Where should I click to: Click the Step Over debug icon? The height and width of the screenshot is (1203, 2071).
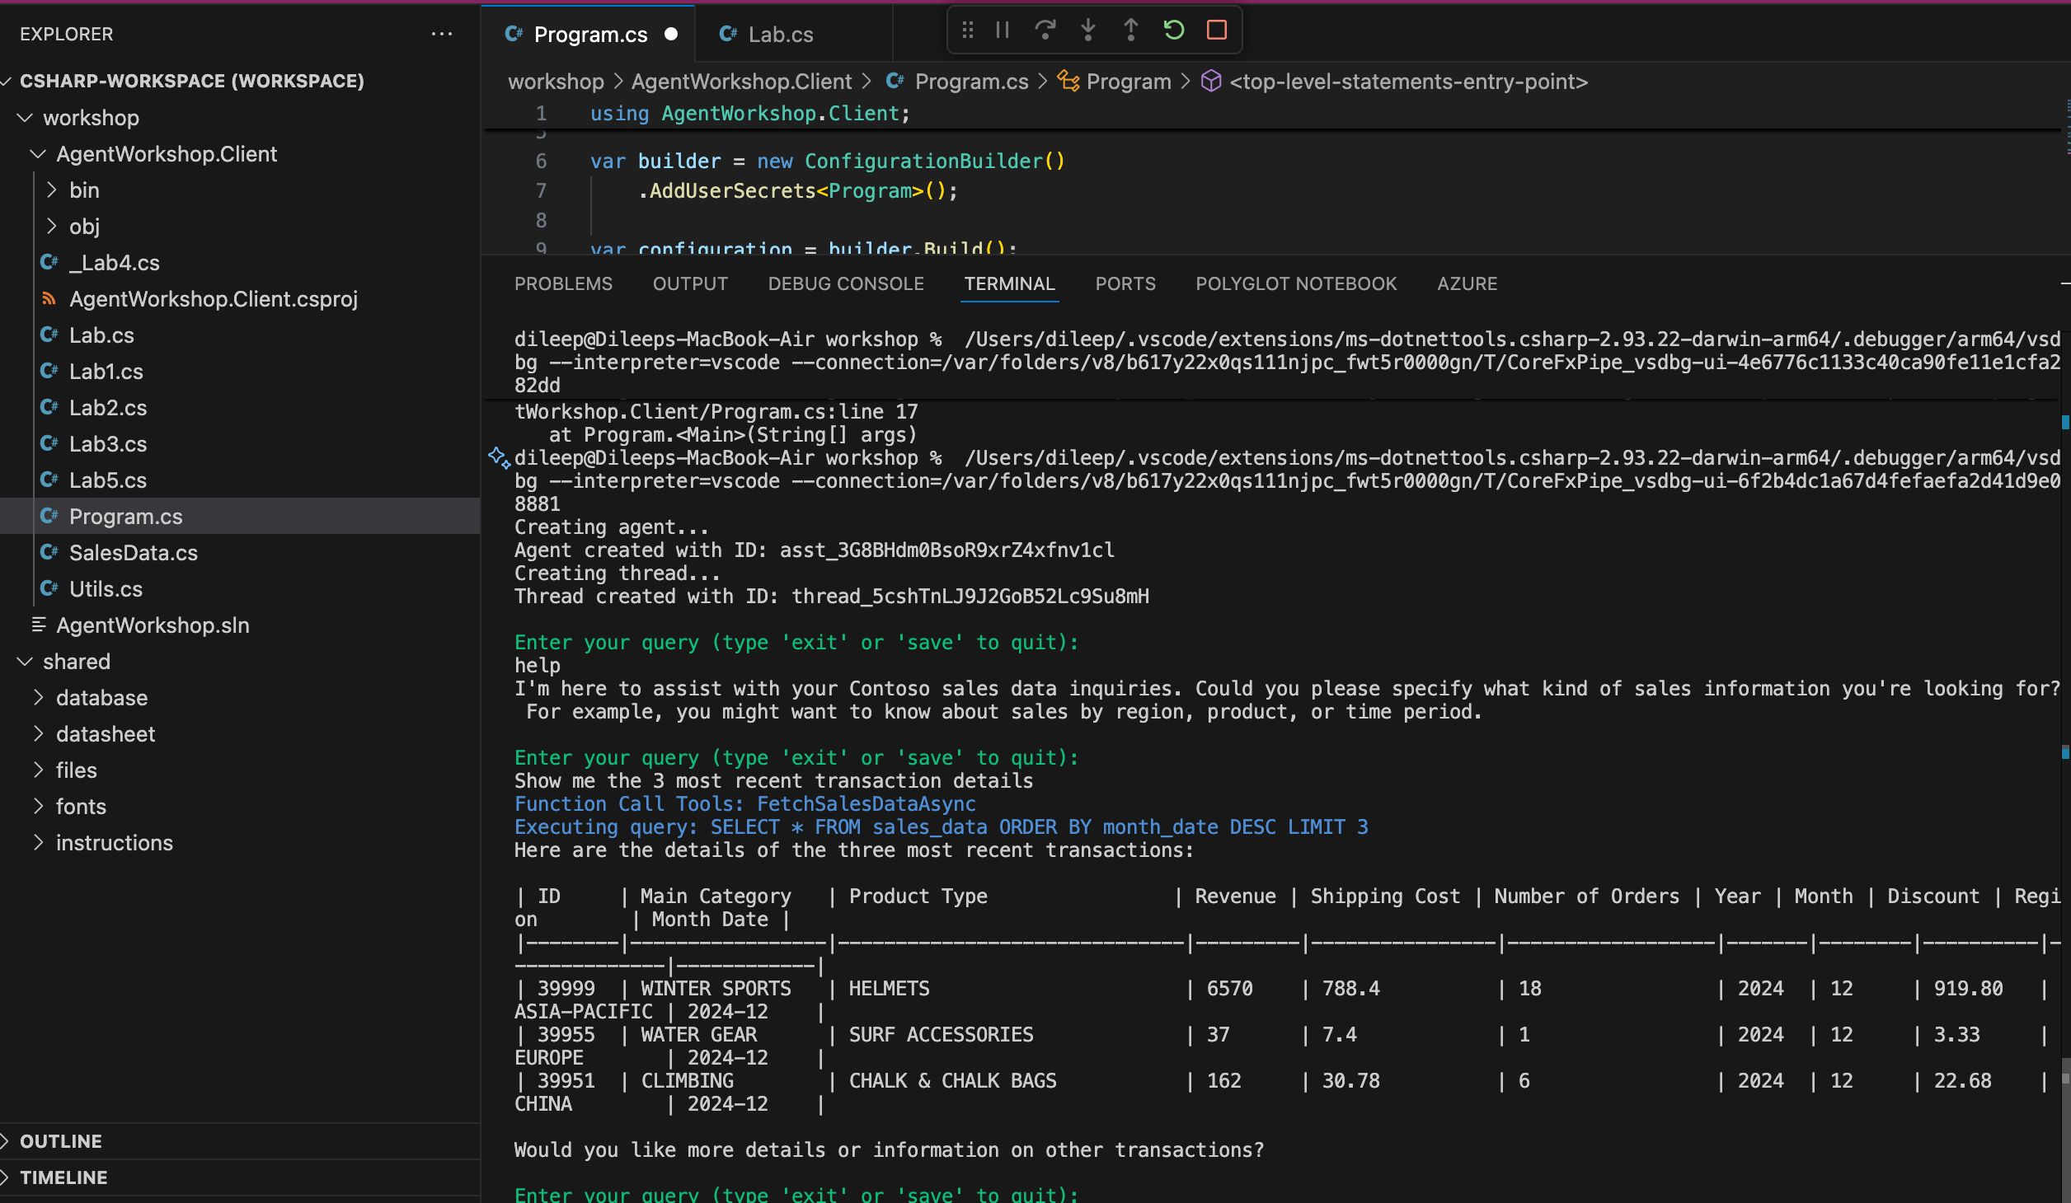coord(1045,30)
